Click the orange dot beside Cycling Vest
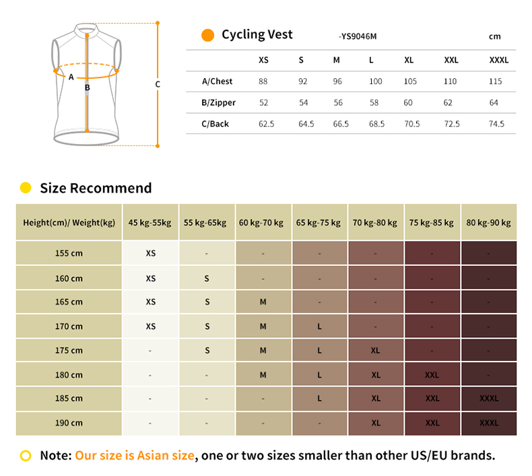 [208, 36]
